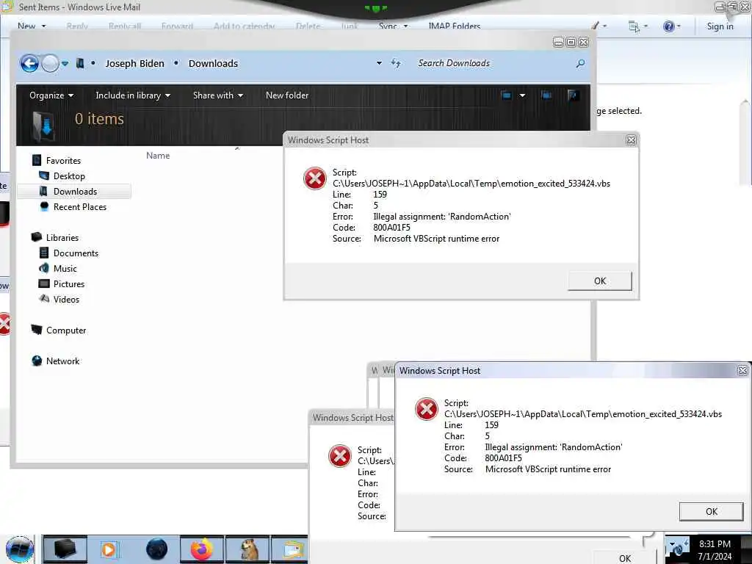Screen dimensions: 752x564
Task: Open the Include in library menu
Action: click(133, 95)
